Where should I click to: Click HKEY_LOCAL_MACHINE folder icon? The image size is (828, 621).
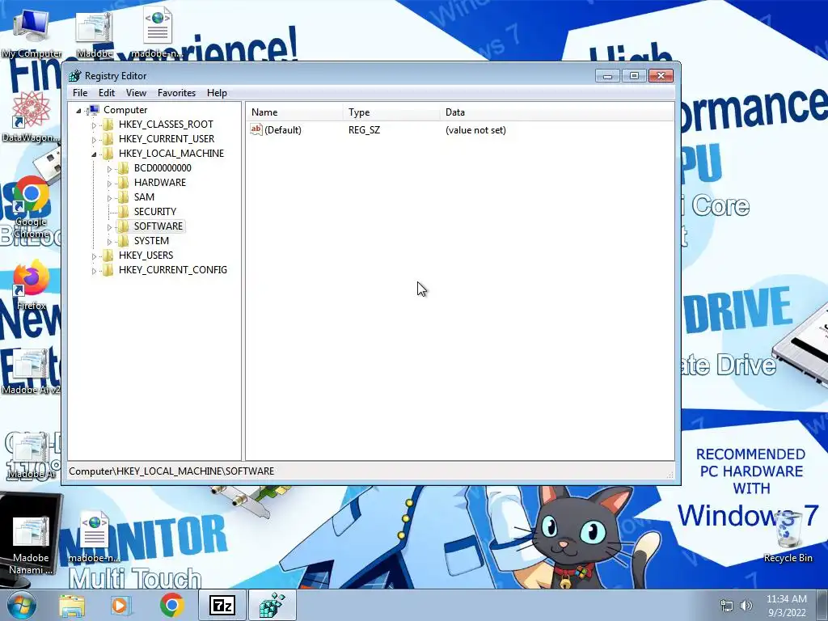coord(108,153)
